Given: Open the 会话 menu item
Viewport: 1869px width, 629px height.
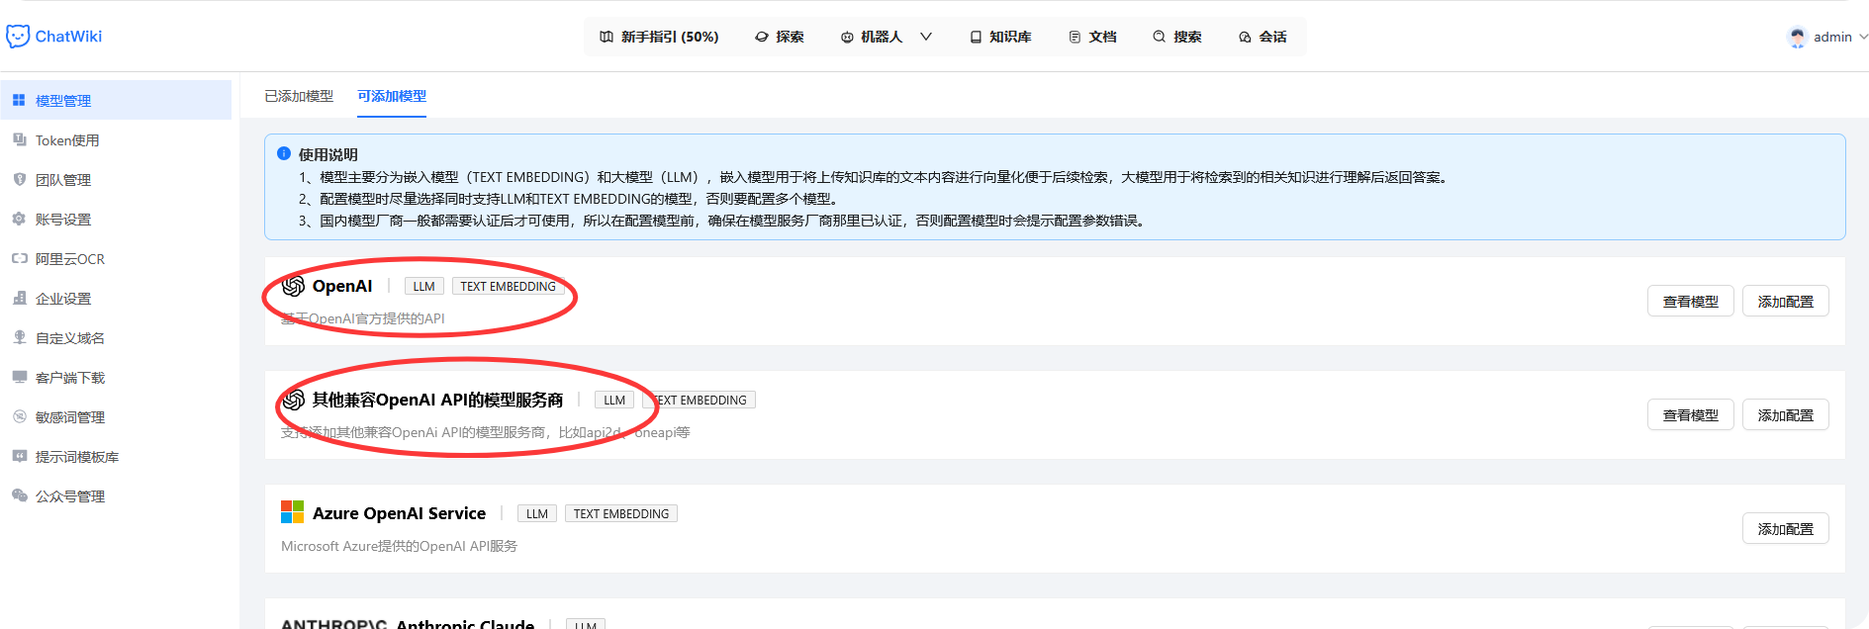Looking at the screenshot, I should [1262, 37].
